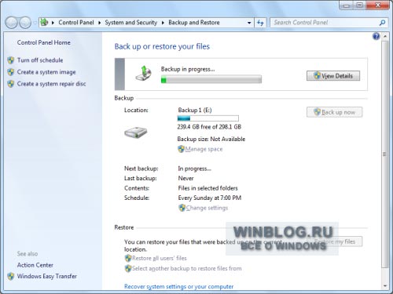Click shield icon next to Manage space
This screenshot has height=294, width=393.
tap(181, 149)
